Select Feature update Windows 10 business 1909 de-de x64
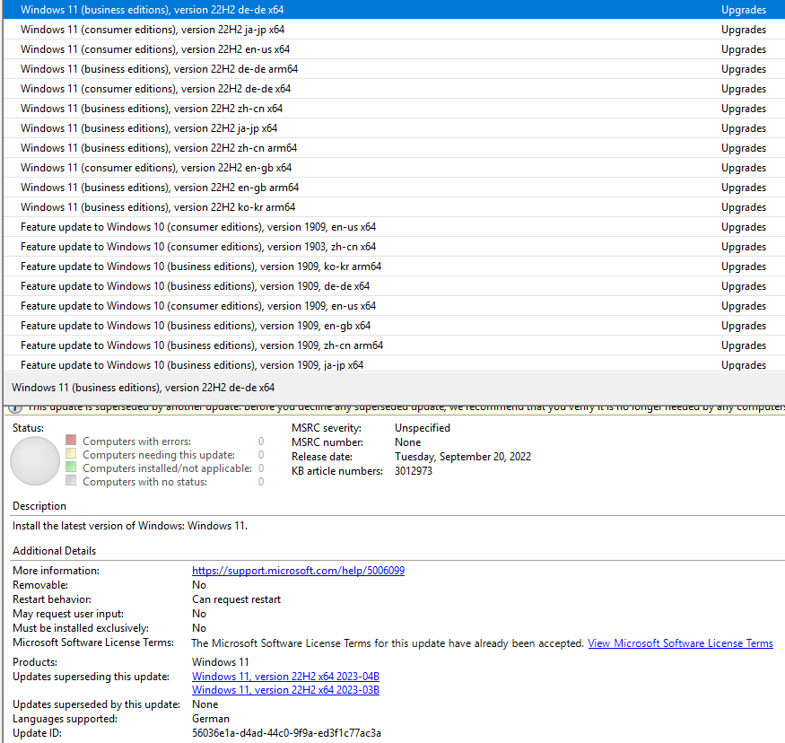 (394, 286)
